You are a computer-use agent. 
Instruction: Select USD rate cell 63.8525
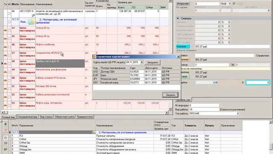[137, 71]
